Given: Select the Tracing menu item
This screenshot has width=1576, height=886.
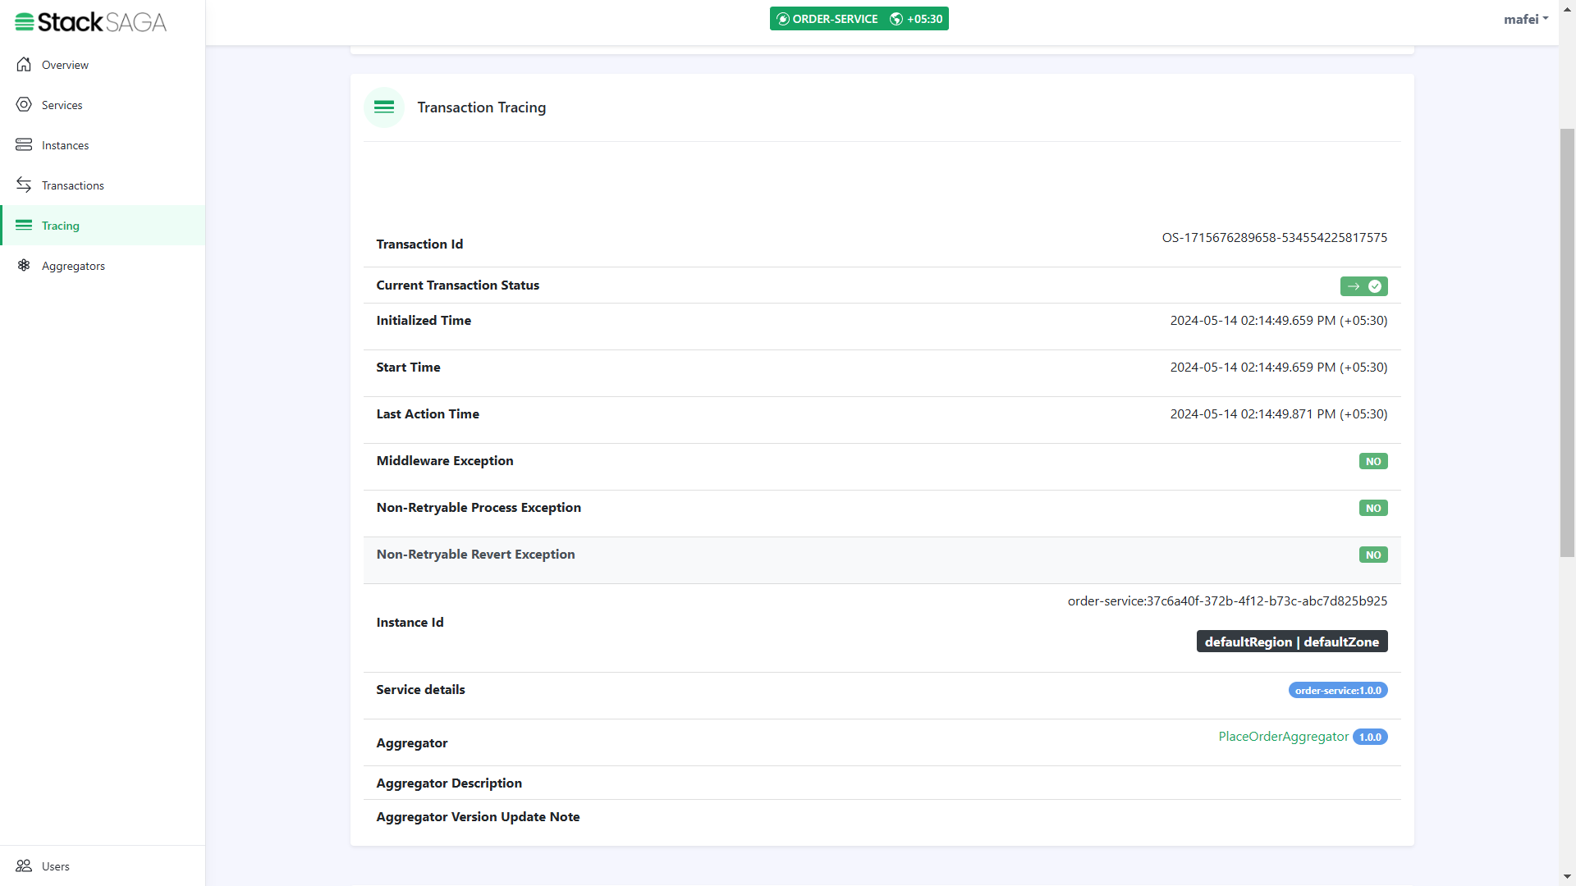Looking at the screenshot, I should point(103,225).
